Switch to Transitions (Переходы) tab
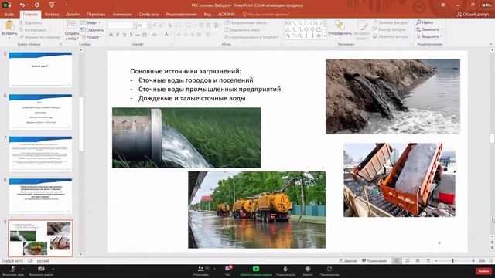Viewport: 495px width, 278px height. click(96, 14)
